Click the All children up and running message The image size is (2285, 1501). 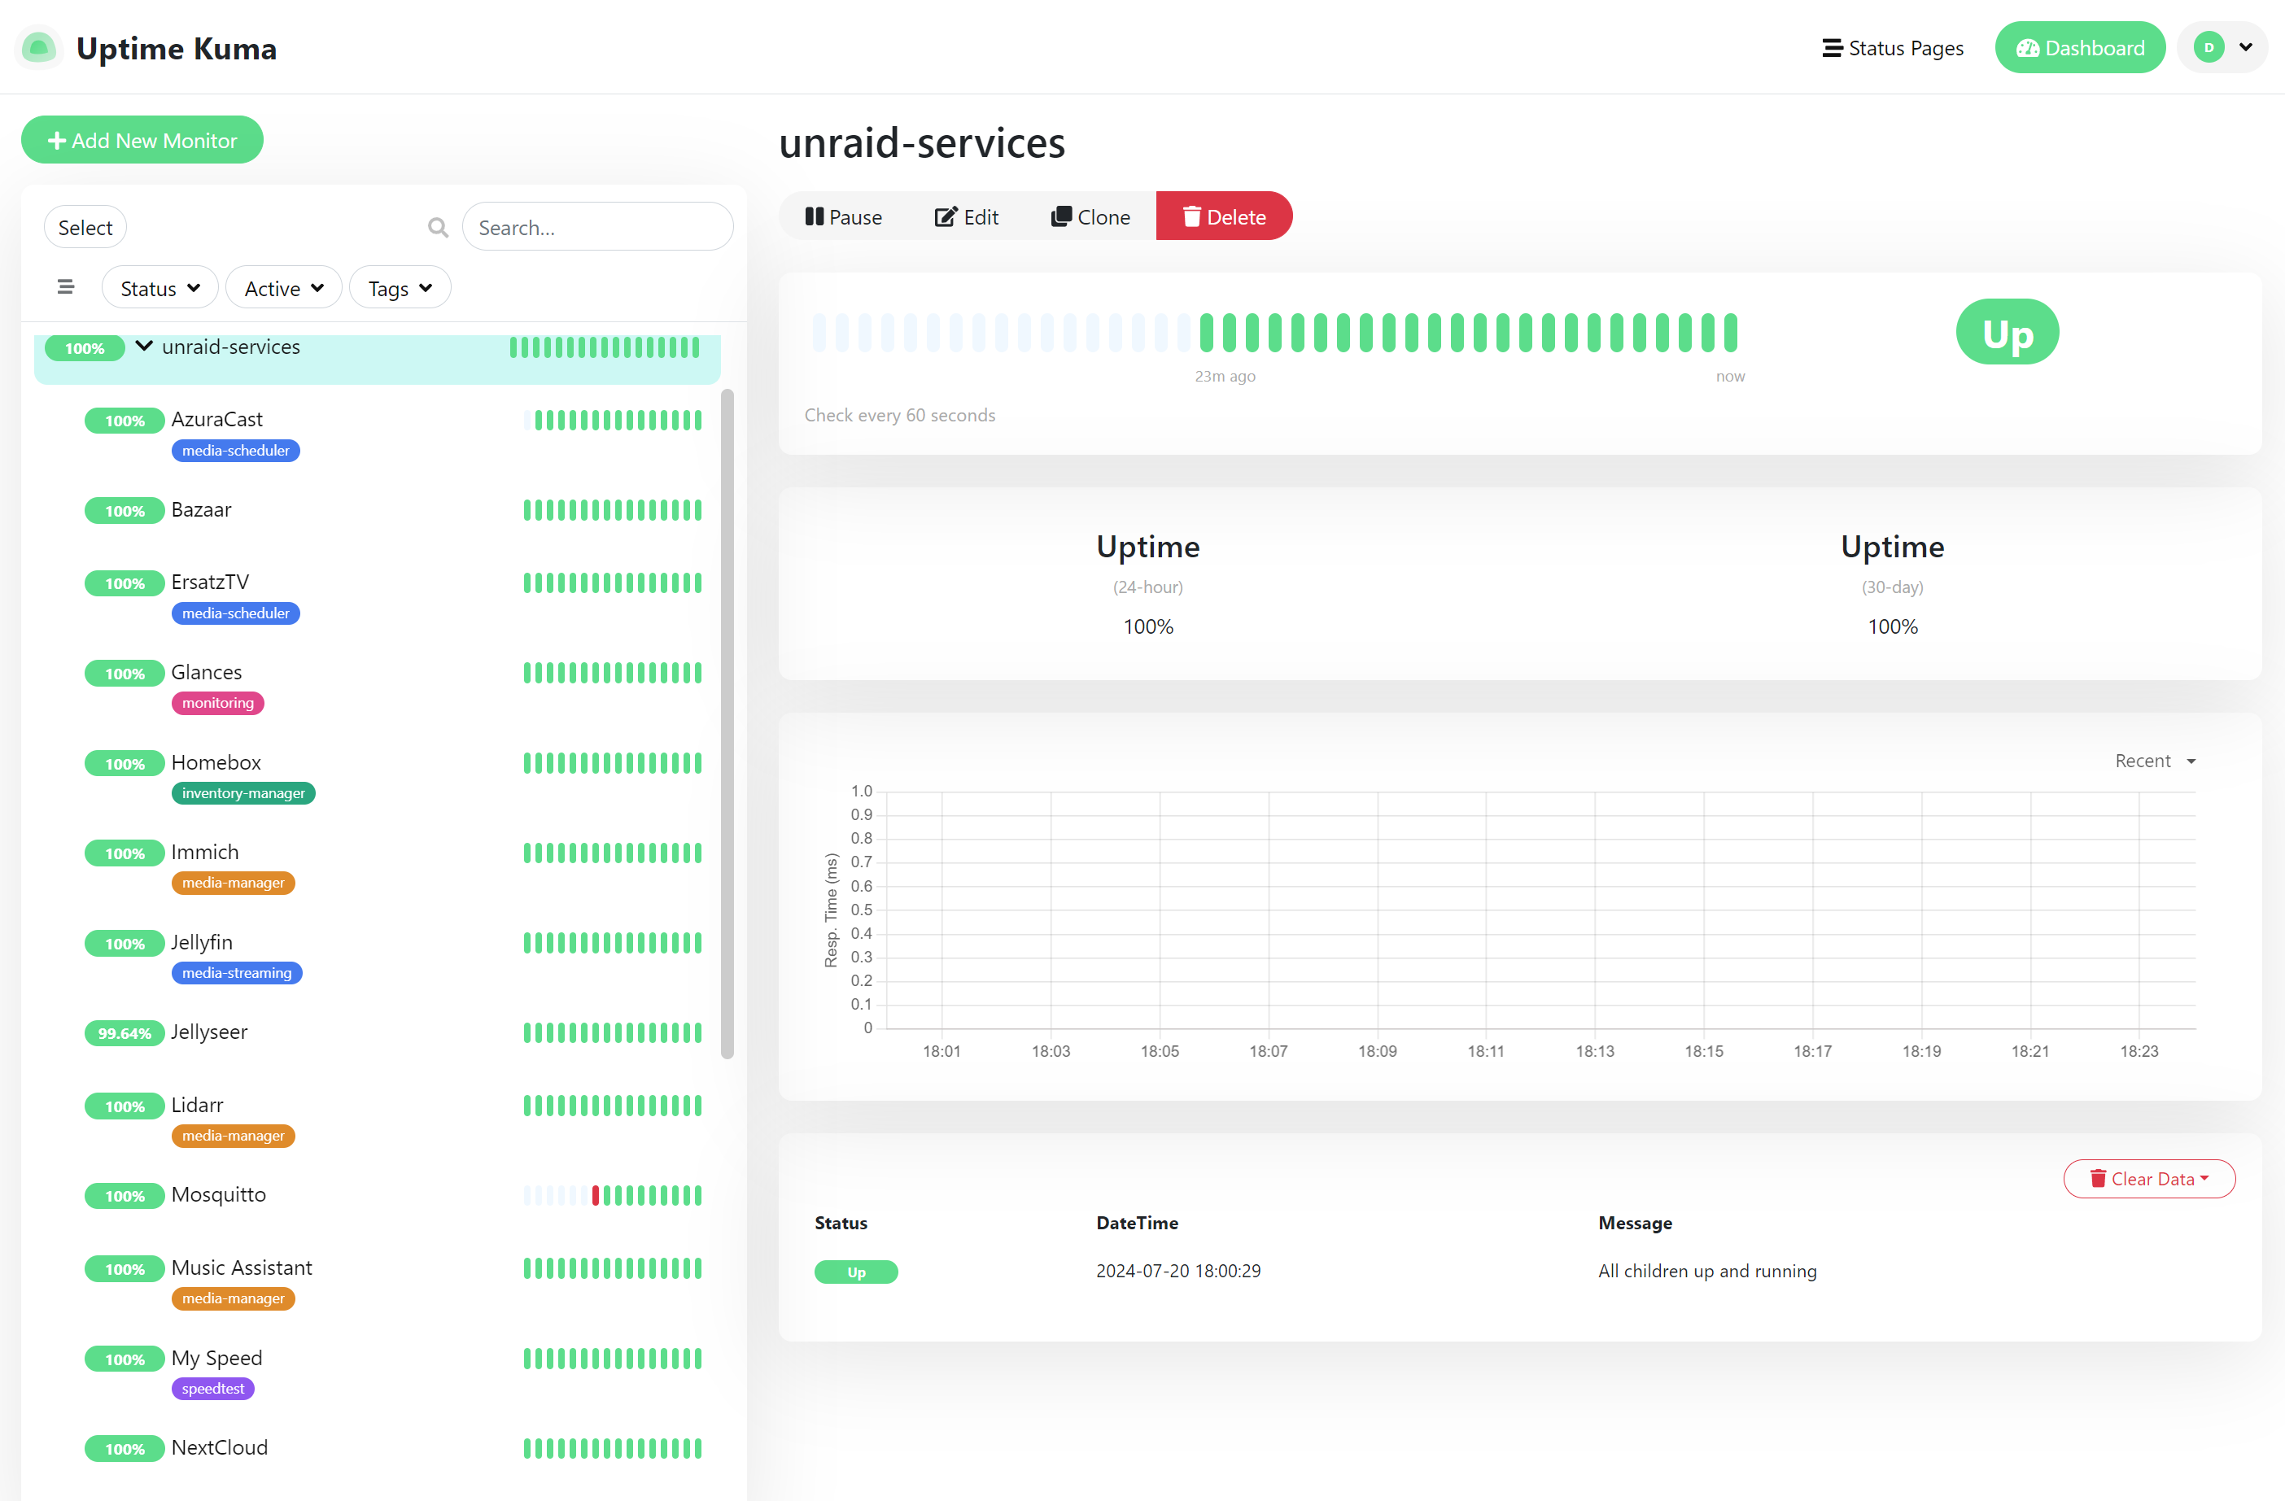1707,1271
